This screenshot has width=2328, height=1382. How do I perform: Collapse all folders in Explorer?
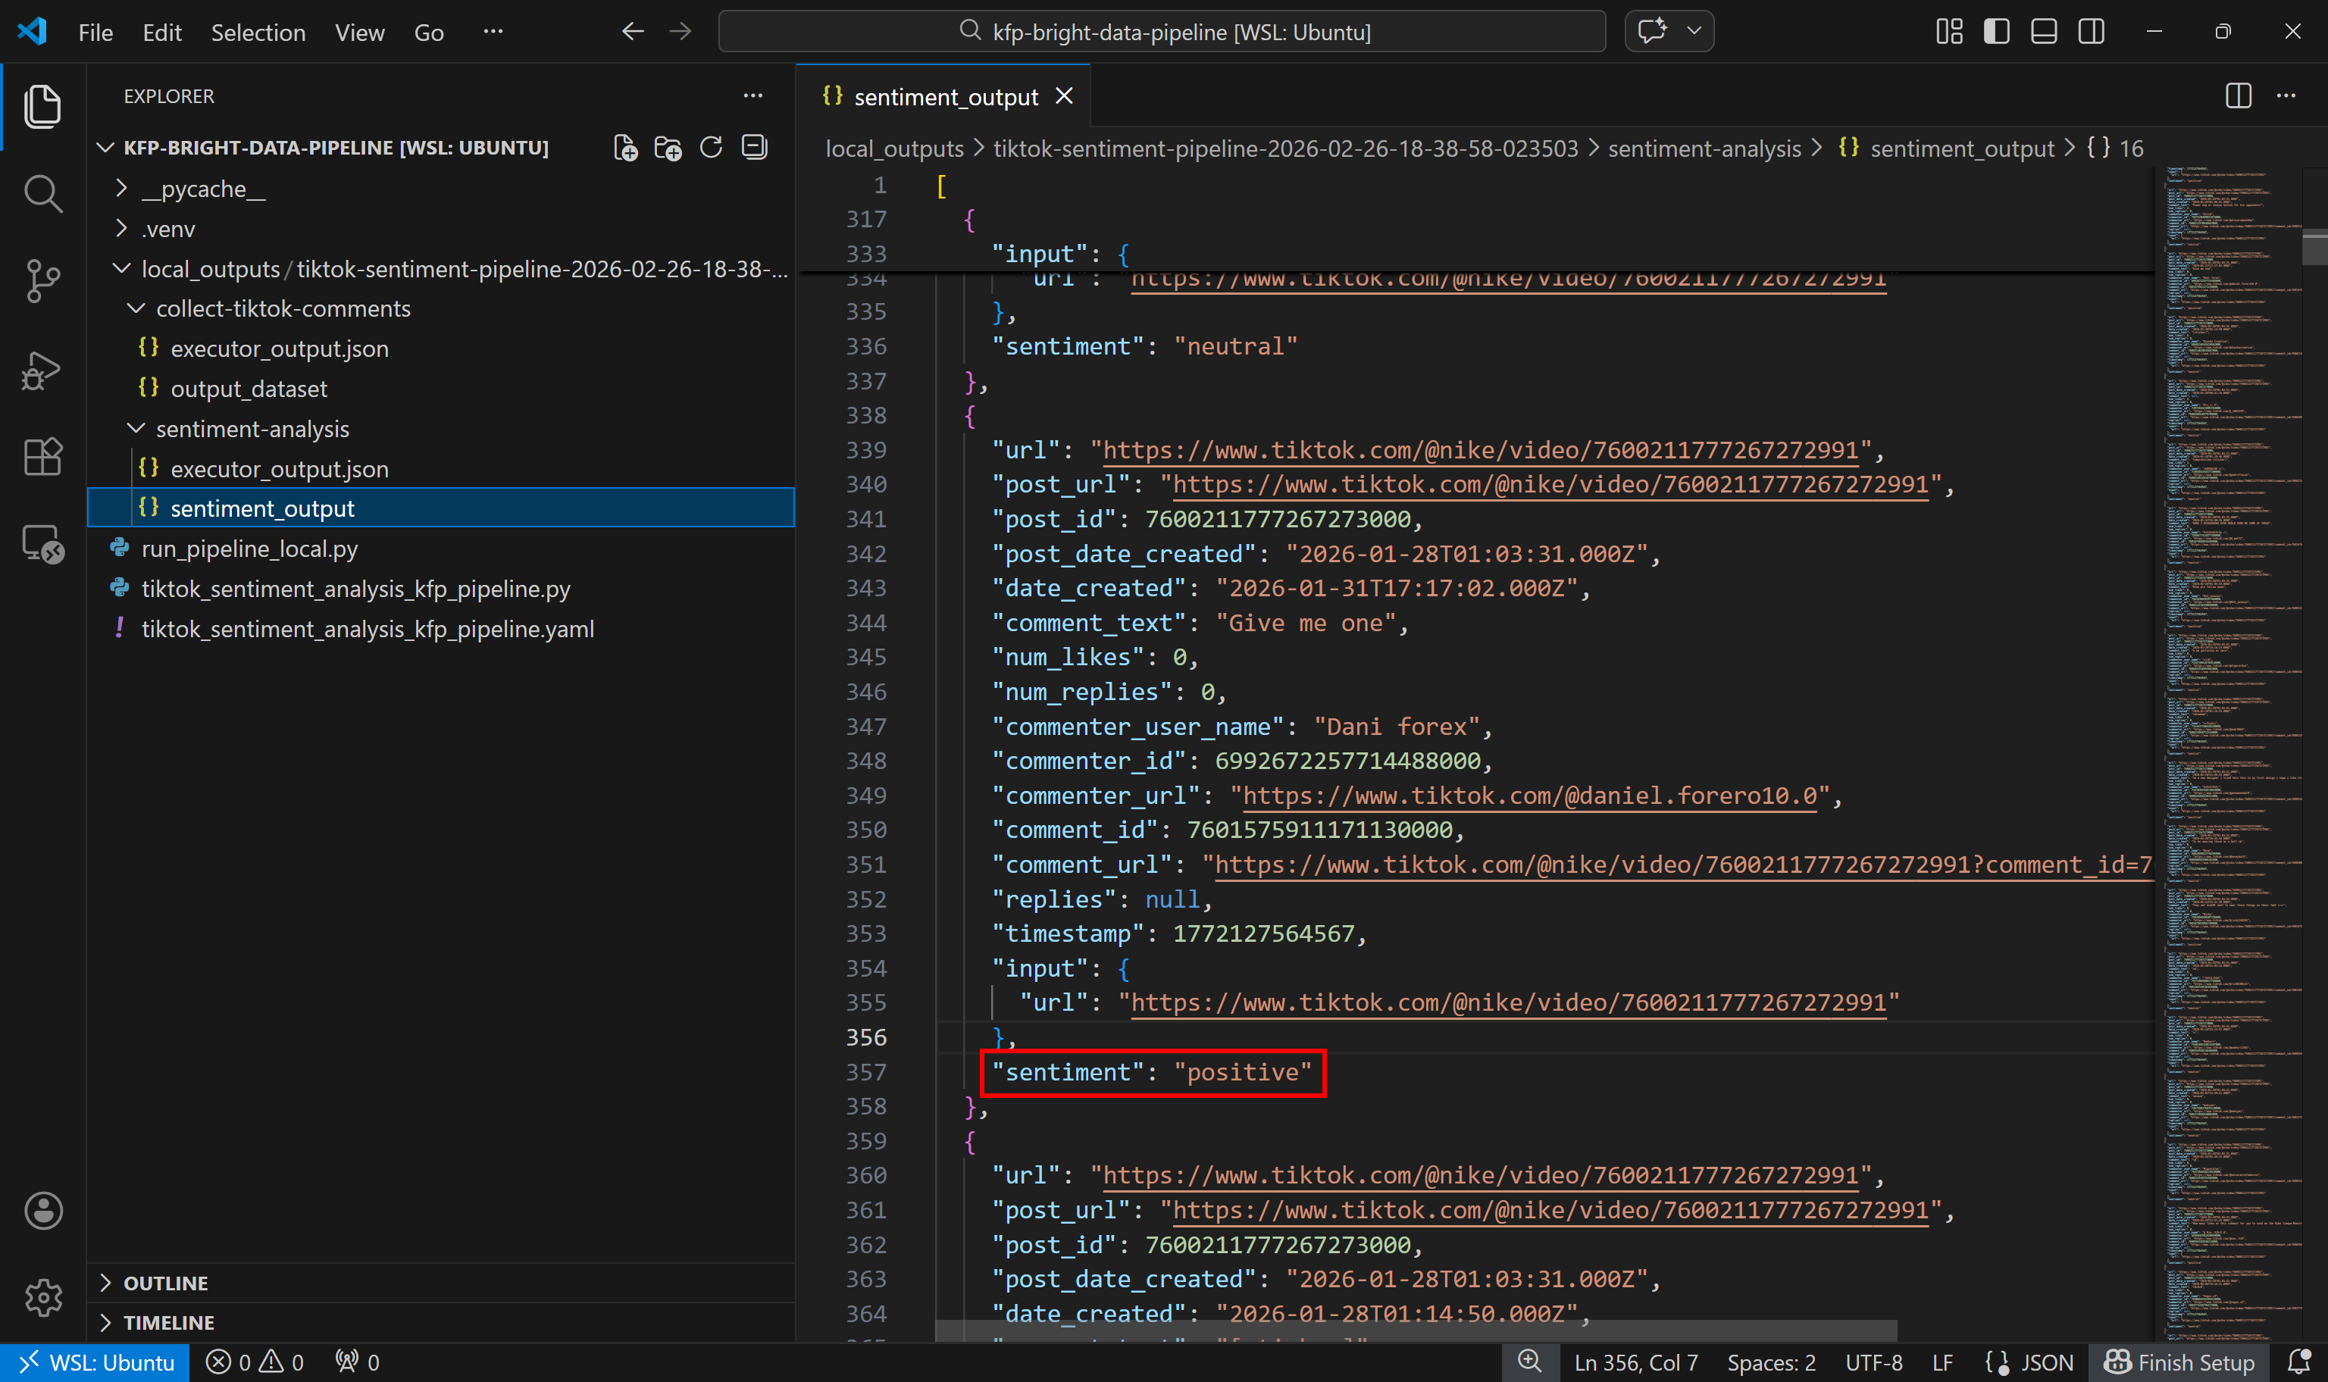[x=753, y=147]
